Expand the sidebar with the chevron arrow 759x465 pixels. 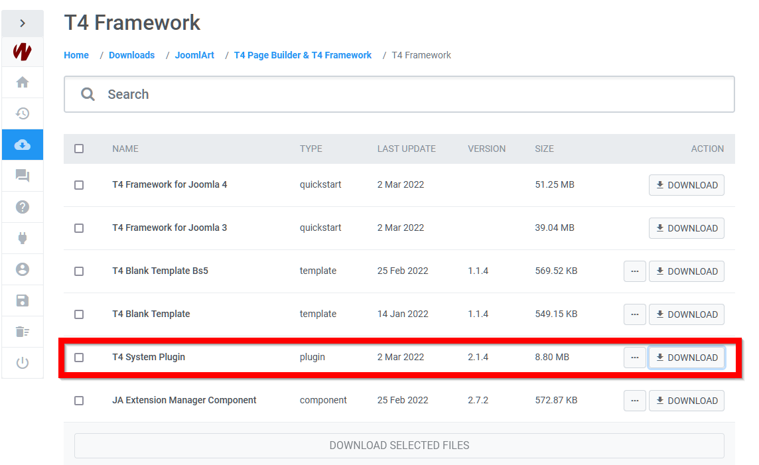tap(23, 23)
